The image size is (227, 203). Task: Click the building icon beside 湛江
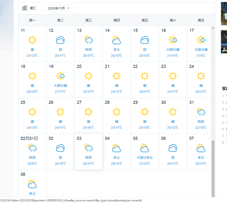pos(25,8)
